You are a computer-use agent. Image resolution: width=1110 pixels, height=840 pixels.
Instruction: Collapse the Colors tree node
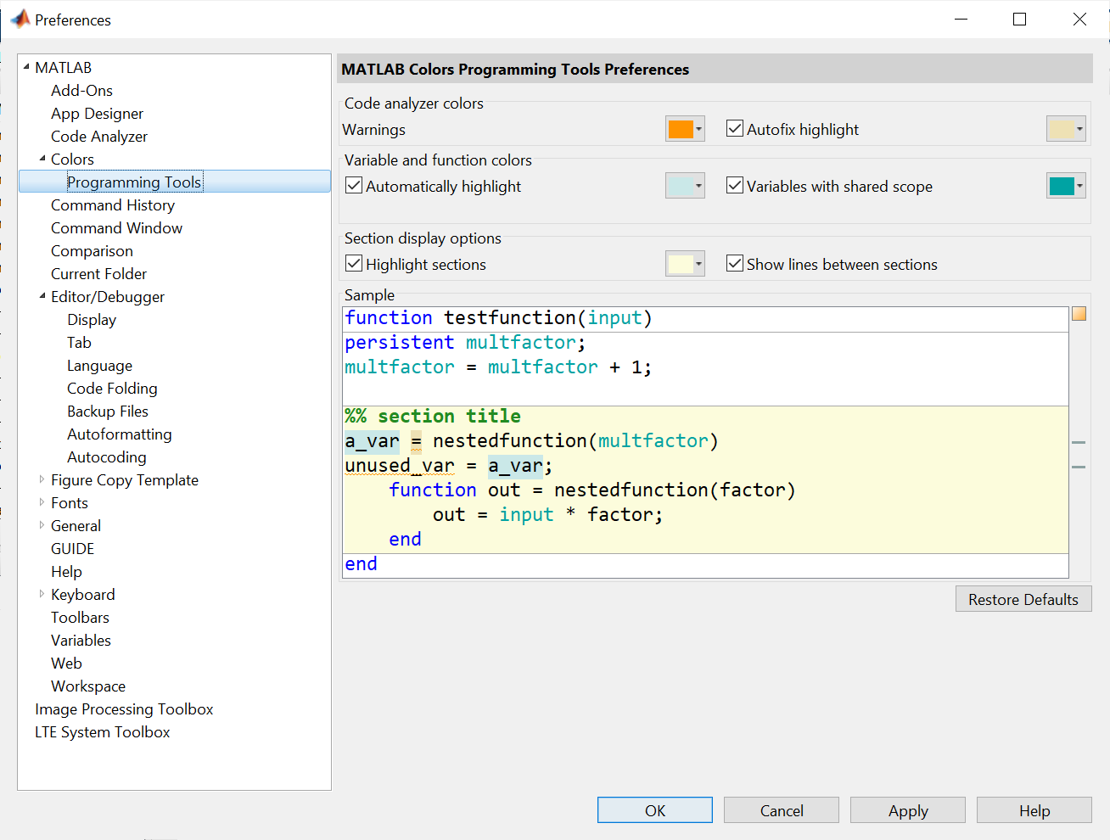(x=42, y=159)
